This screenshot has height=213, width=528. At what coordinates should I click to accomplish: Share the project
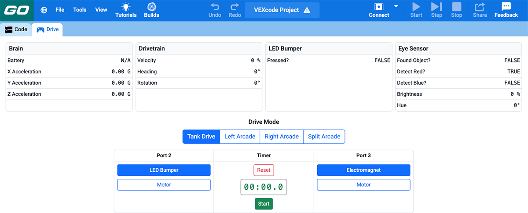click(x=480, y=10)
